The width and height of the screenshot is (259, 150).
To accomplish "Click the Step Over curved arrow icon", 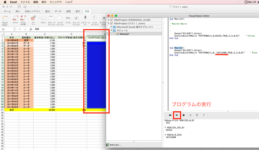I will click(x=190, y=115).
